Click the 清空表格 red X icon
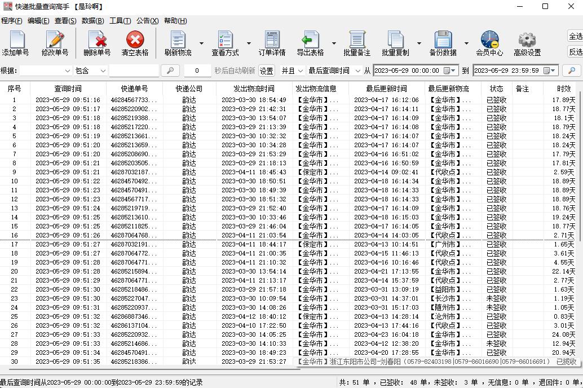The height and width of the screenshot is (388, 583). [135, 39]
